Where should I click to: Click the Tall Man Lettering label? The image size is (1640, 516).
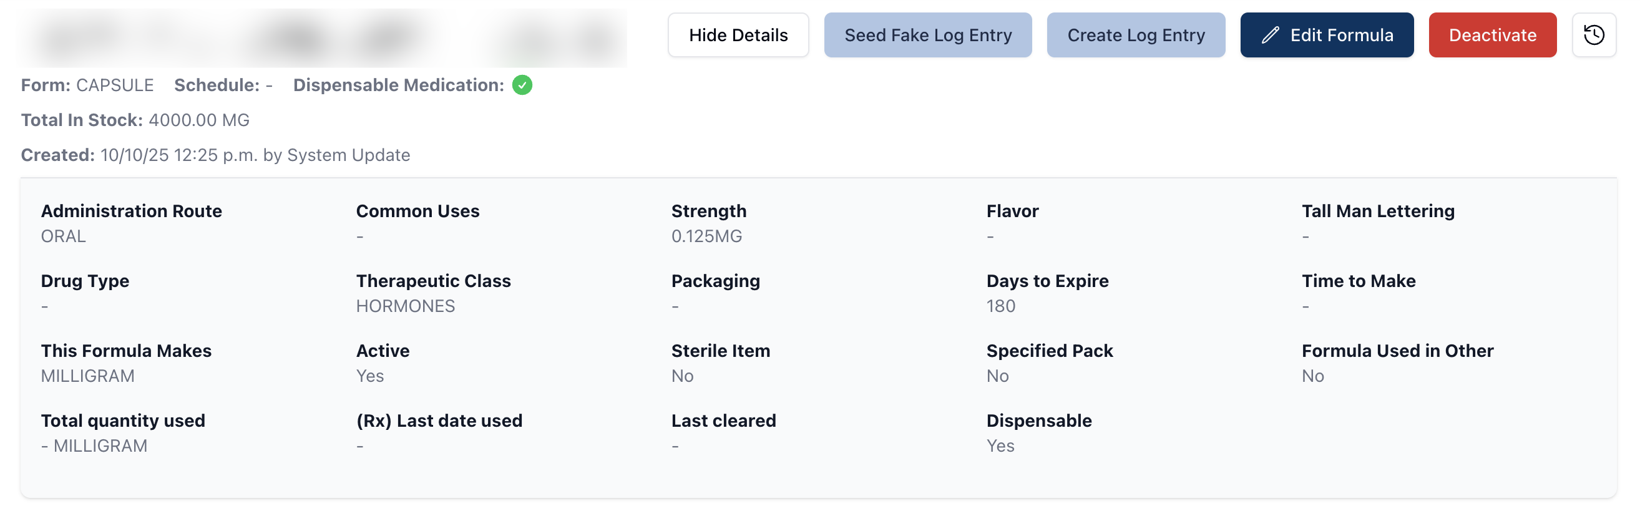[1378, 211]
